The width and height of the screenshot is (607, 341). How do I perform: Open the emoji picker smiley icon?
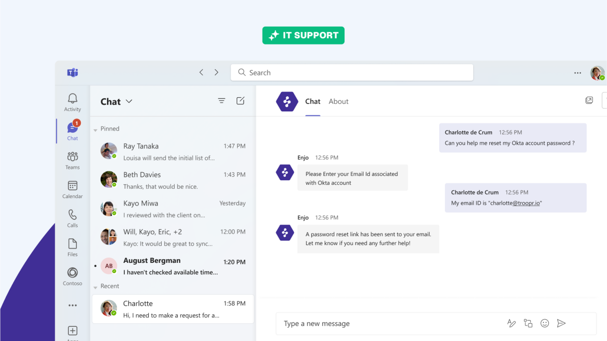(x=545, y=323)
